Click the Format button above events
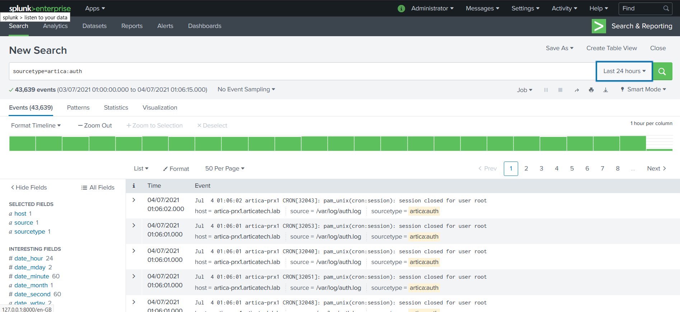The image size is (680, 312). click(x=176, y=169)
